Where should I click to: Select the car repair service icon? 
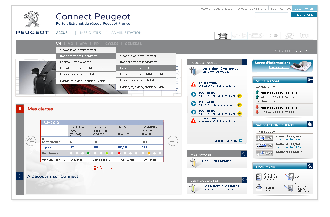coord(256,36)
